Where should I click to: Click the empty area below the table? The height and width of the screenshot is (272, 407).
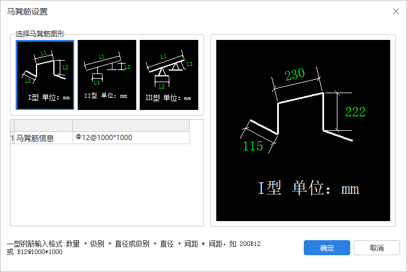point(107,185)
